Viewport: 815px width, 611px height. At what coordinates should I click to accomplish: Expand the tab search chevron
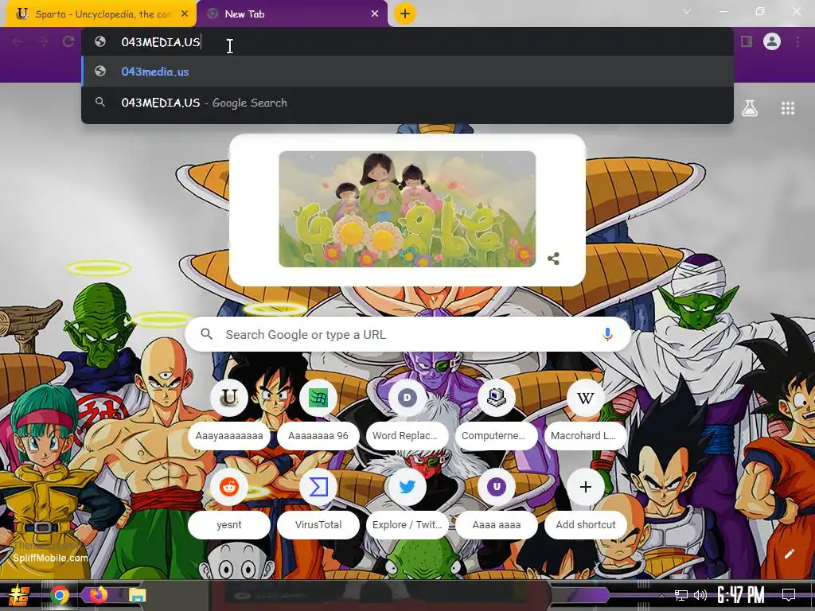[x=687, y=11]
